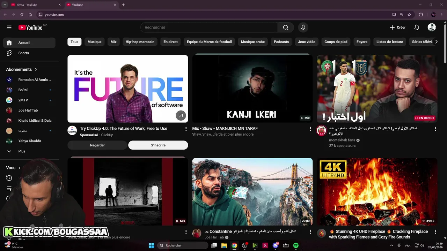Open Shorts in the sidebar
Screen dimensions: 447x251
(x=29, y=53)
